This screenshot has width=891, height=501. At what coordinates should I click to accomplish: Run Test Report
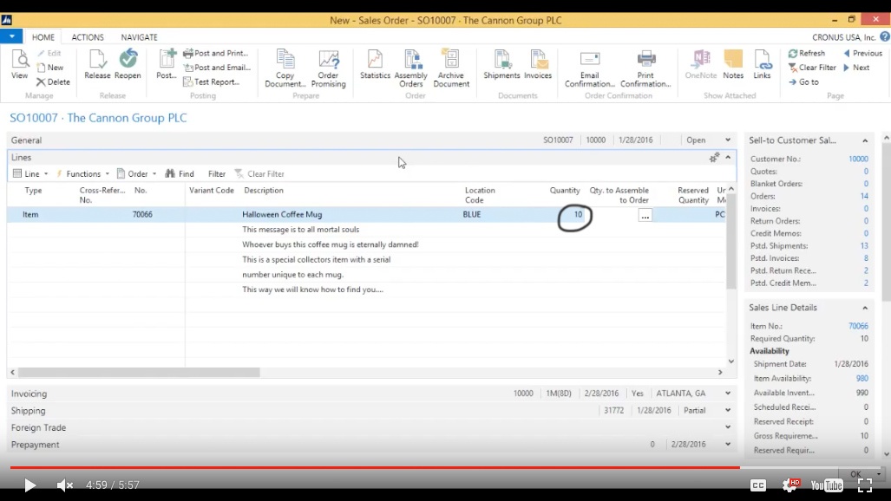coord(212,81)
